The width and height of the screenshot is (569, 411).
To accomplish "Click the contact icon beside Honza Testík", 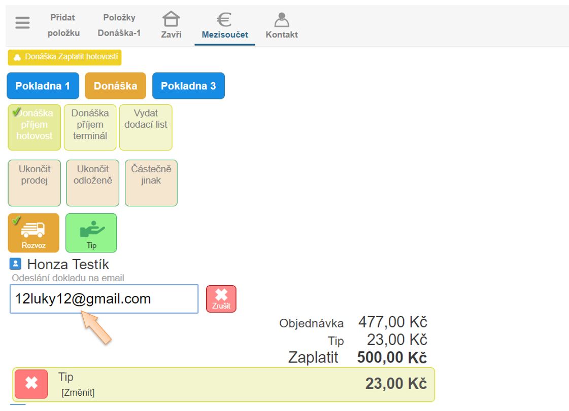I will (x=16, y=264).
